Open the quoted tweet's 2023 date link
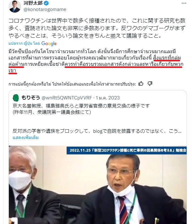This screenshot has height=224, width=192. point(108,98)
